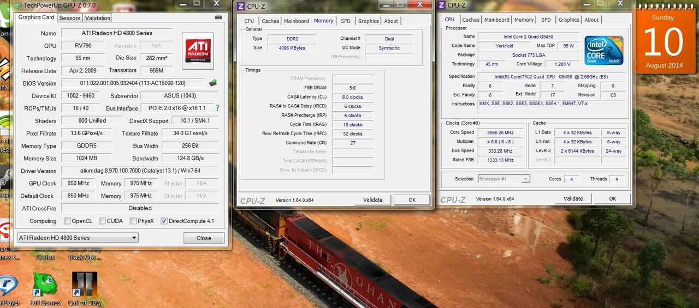Click the Memory CPU-Z window title icon
The height and width of the screenshot is (308, 699).
tap(240, 6)
